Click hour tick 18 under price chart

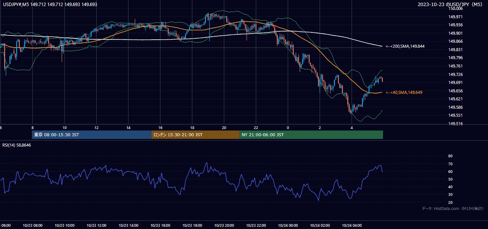tap(192, 128)
